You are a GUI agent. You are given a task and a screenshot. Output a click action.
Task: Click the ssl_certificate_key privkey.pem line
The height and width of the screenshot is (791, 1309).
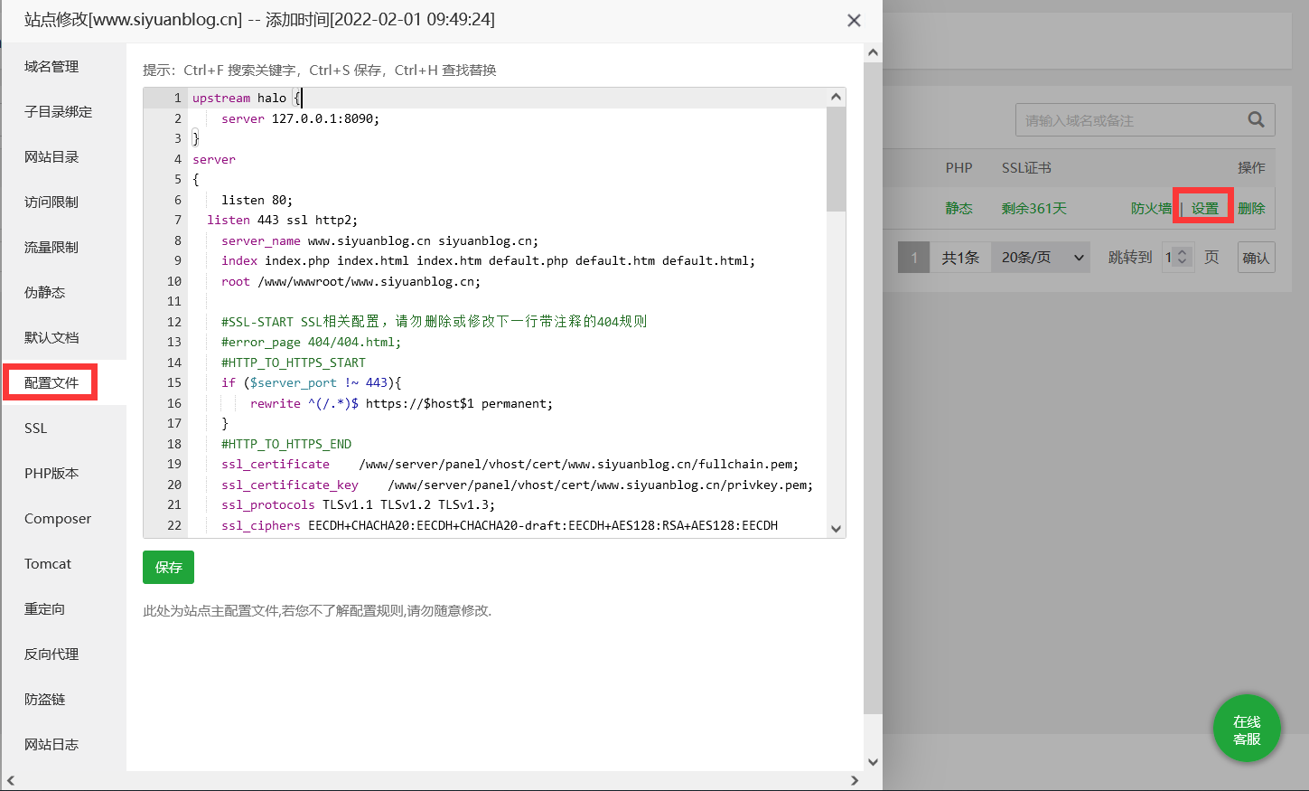517,485
